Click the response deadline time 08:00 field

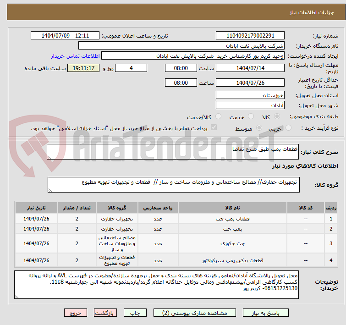181,68
